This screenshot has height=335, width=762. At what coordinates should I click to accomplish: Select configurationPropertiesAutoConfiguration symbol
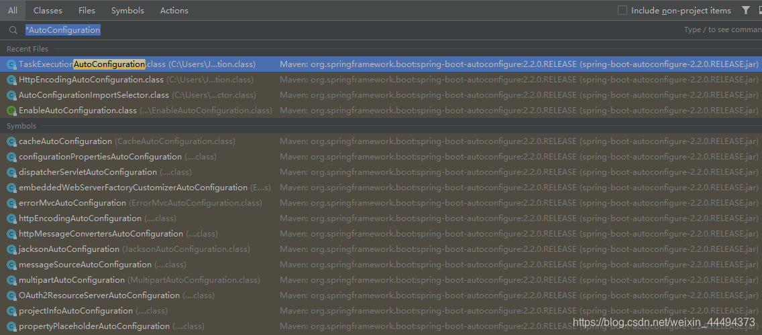click(x=381, y=157)
